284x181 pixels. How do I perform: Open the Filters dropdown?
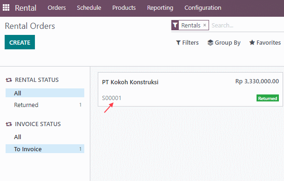(187, 42)
